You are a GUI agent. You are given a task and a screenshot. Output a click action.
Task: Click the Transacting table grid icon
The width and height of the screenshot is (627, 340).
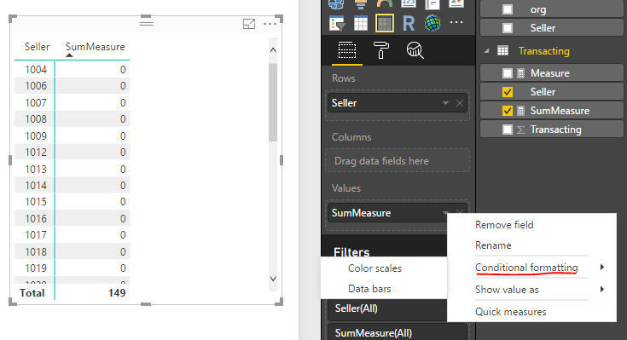[x=502, y=51]
